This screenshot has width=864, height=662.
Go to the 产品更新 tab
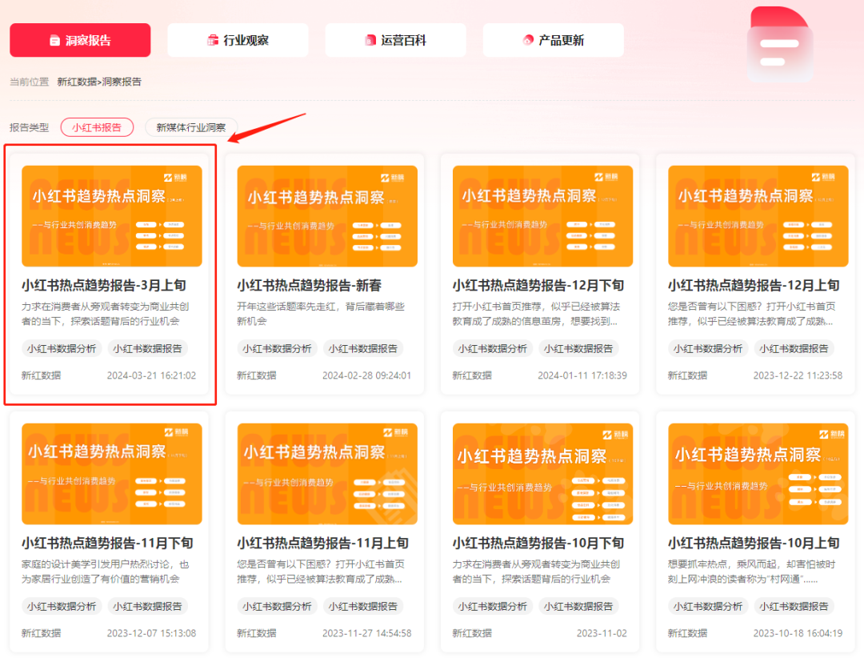click(554, 40)
